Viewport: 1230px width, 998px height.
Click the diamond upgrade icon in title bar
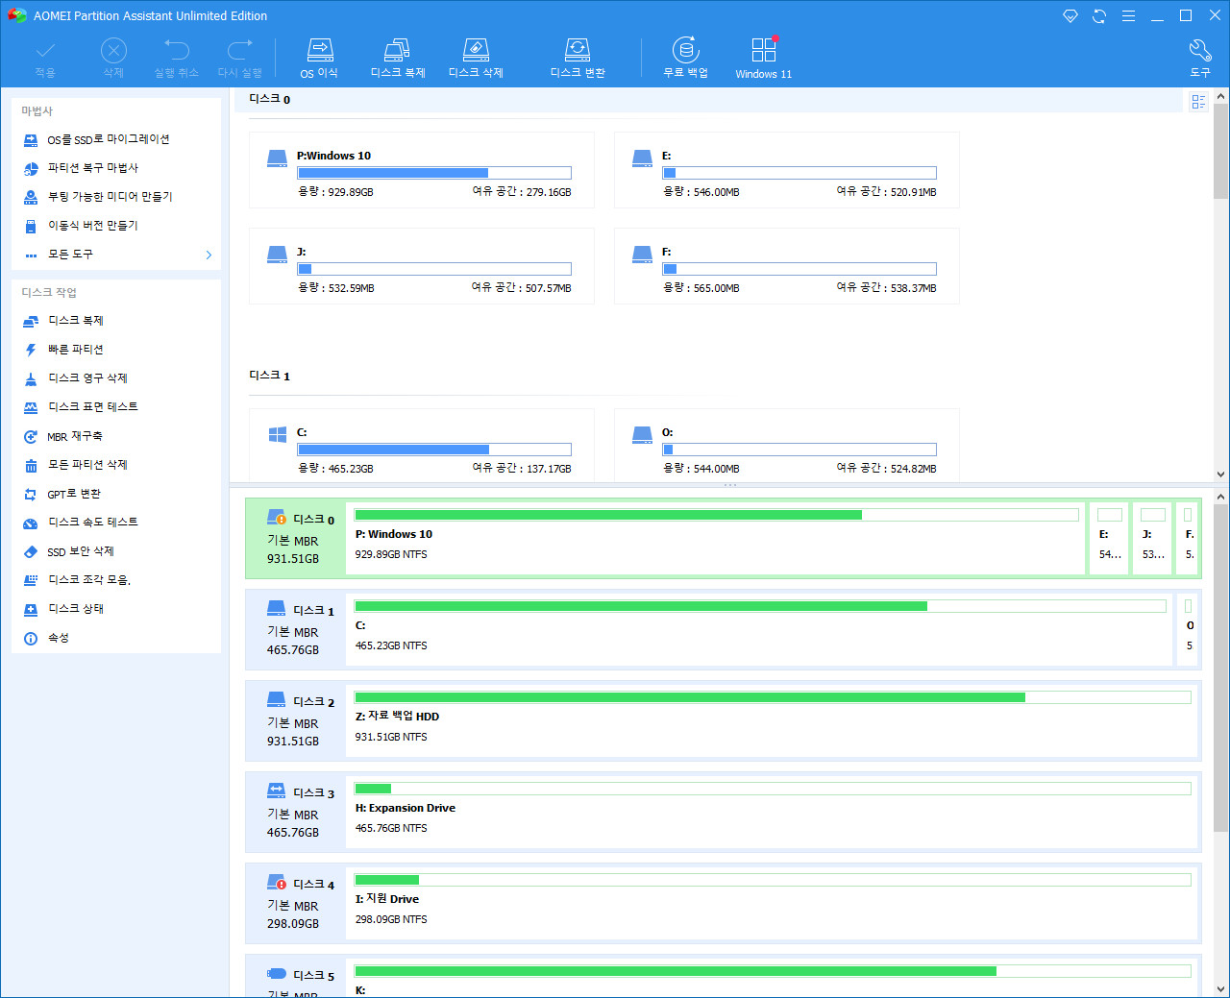[x=1070, y=16]
